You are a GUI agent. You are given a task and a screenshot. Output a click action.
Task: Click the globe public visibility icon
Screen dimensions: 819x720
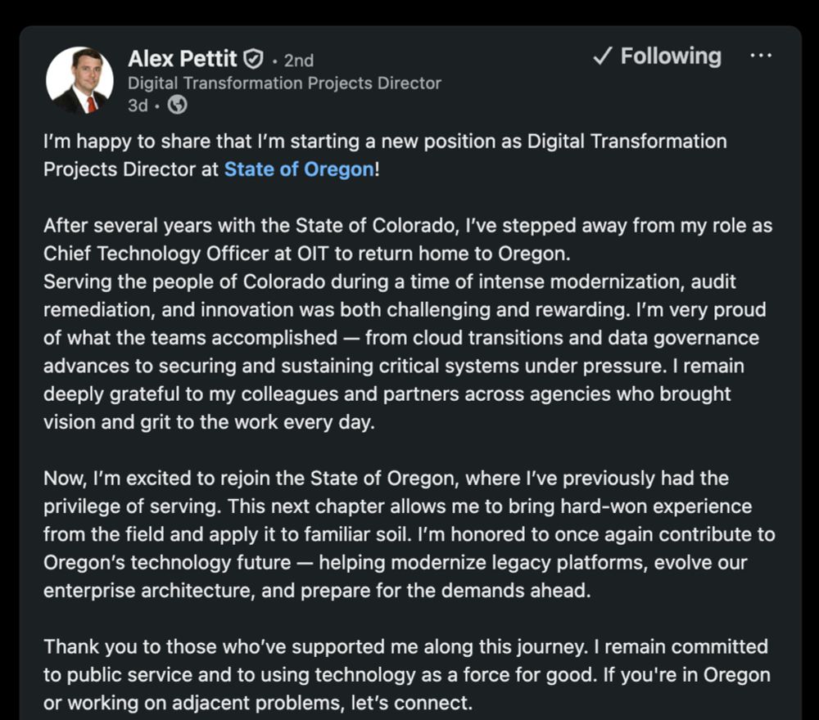(177, 106)
